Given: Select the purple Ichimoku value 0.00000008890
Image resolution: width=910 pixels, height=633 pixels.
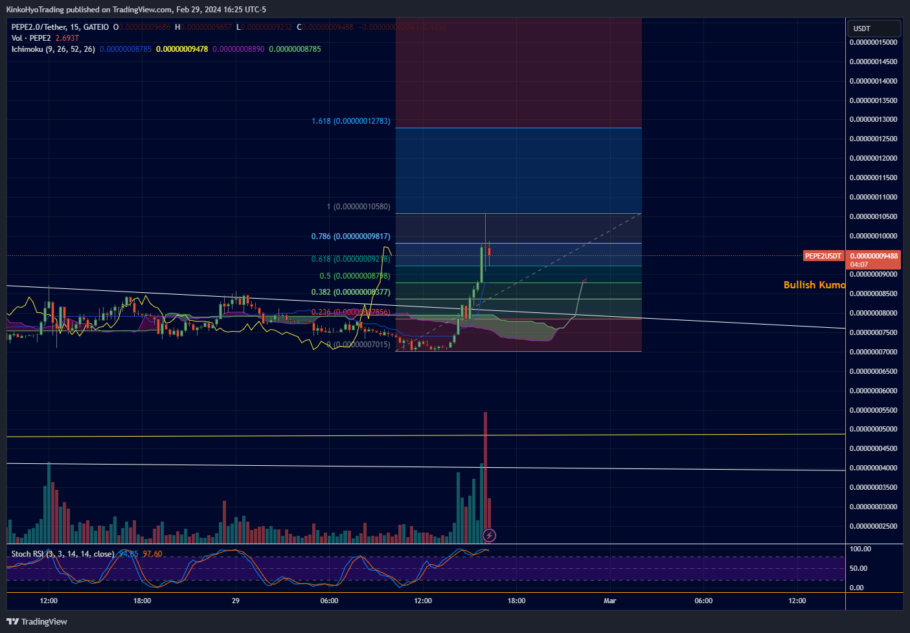Looking at the screenshot, I should [x=238, y=49].
